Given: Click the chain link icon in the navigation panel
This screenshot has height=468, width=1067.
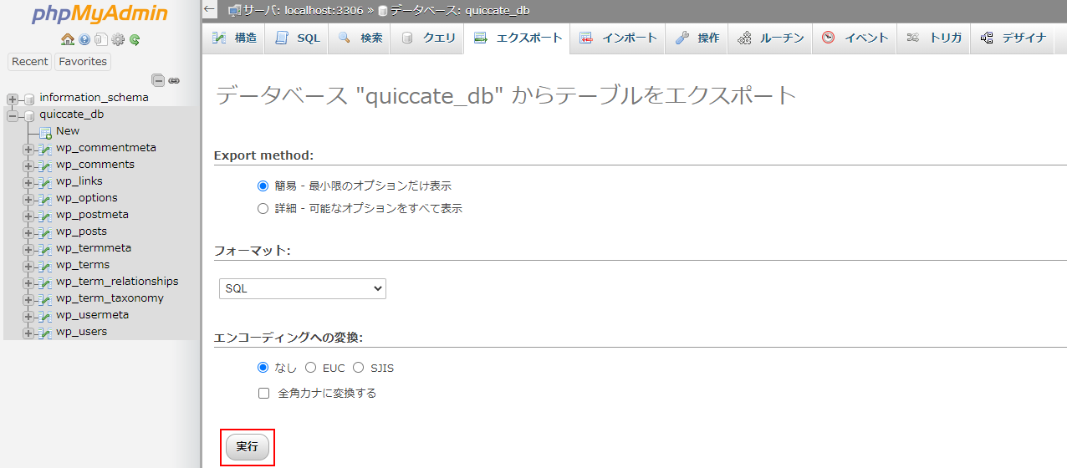Looking at the screenshot, I should coord(174,81).
